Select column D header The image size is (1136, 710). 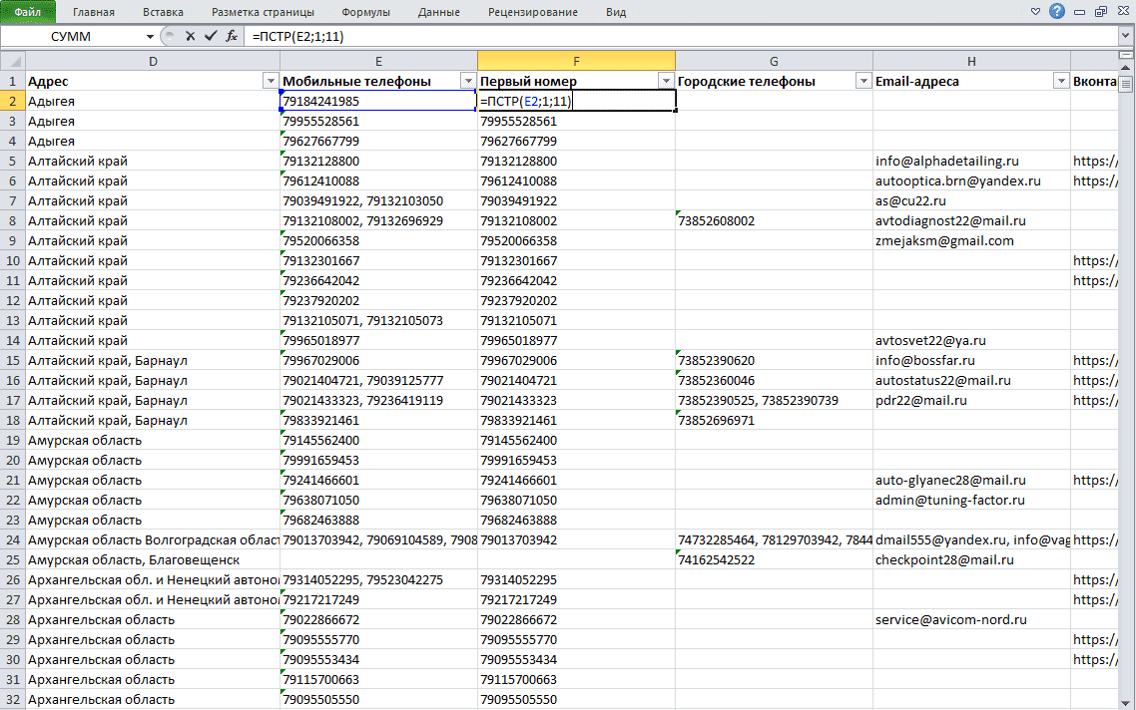click(153, 62)
